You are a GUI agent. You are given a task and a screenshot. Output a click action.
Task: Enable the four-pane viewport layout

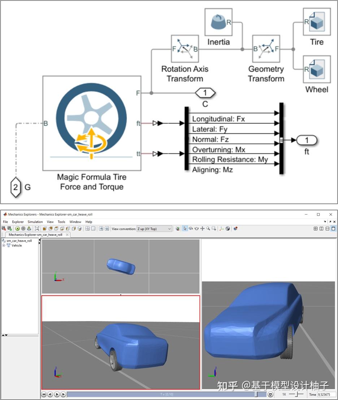(316, 228)
